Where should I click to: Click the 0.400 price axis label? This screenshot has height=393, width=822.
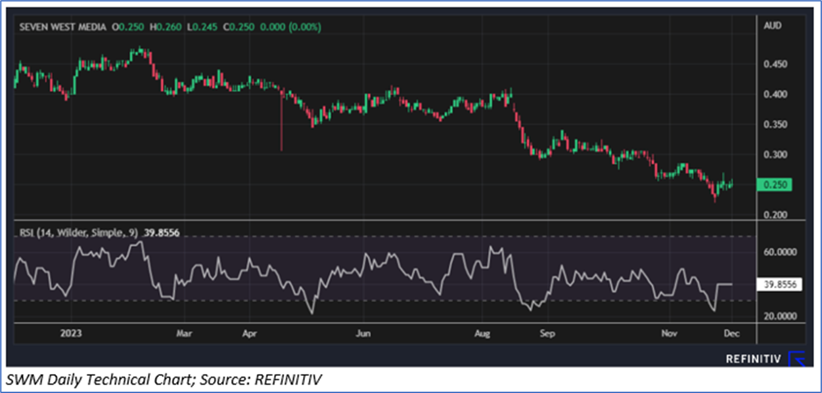pos(775,94)
